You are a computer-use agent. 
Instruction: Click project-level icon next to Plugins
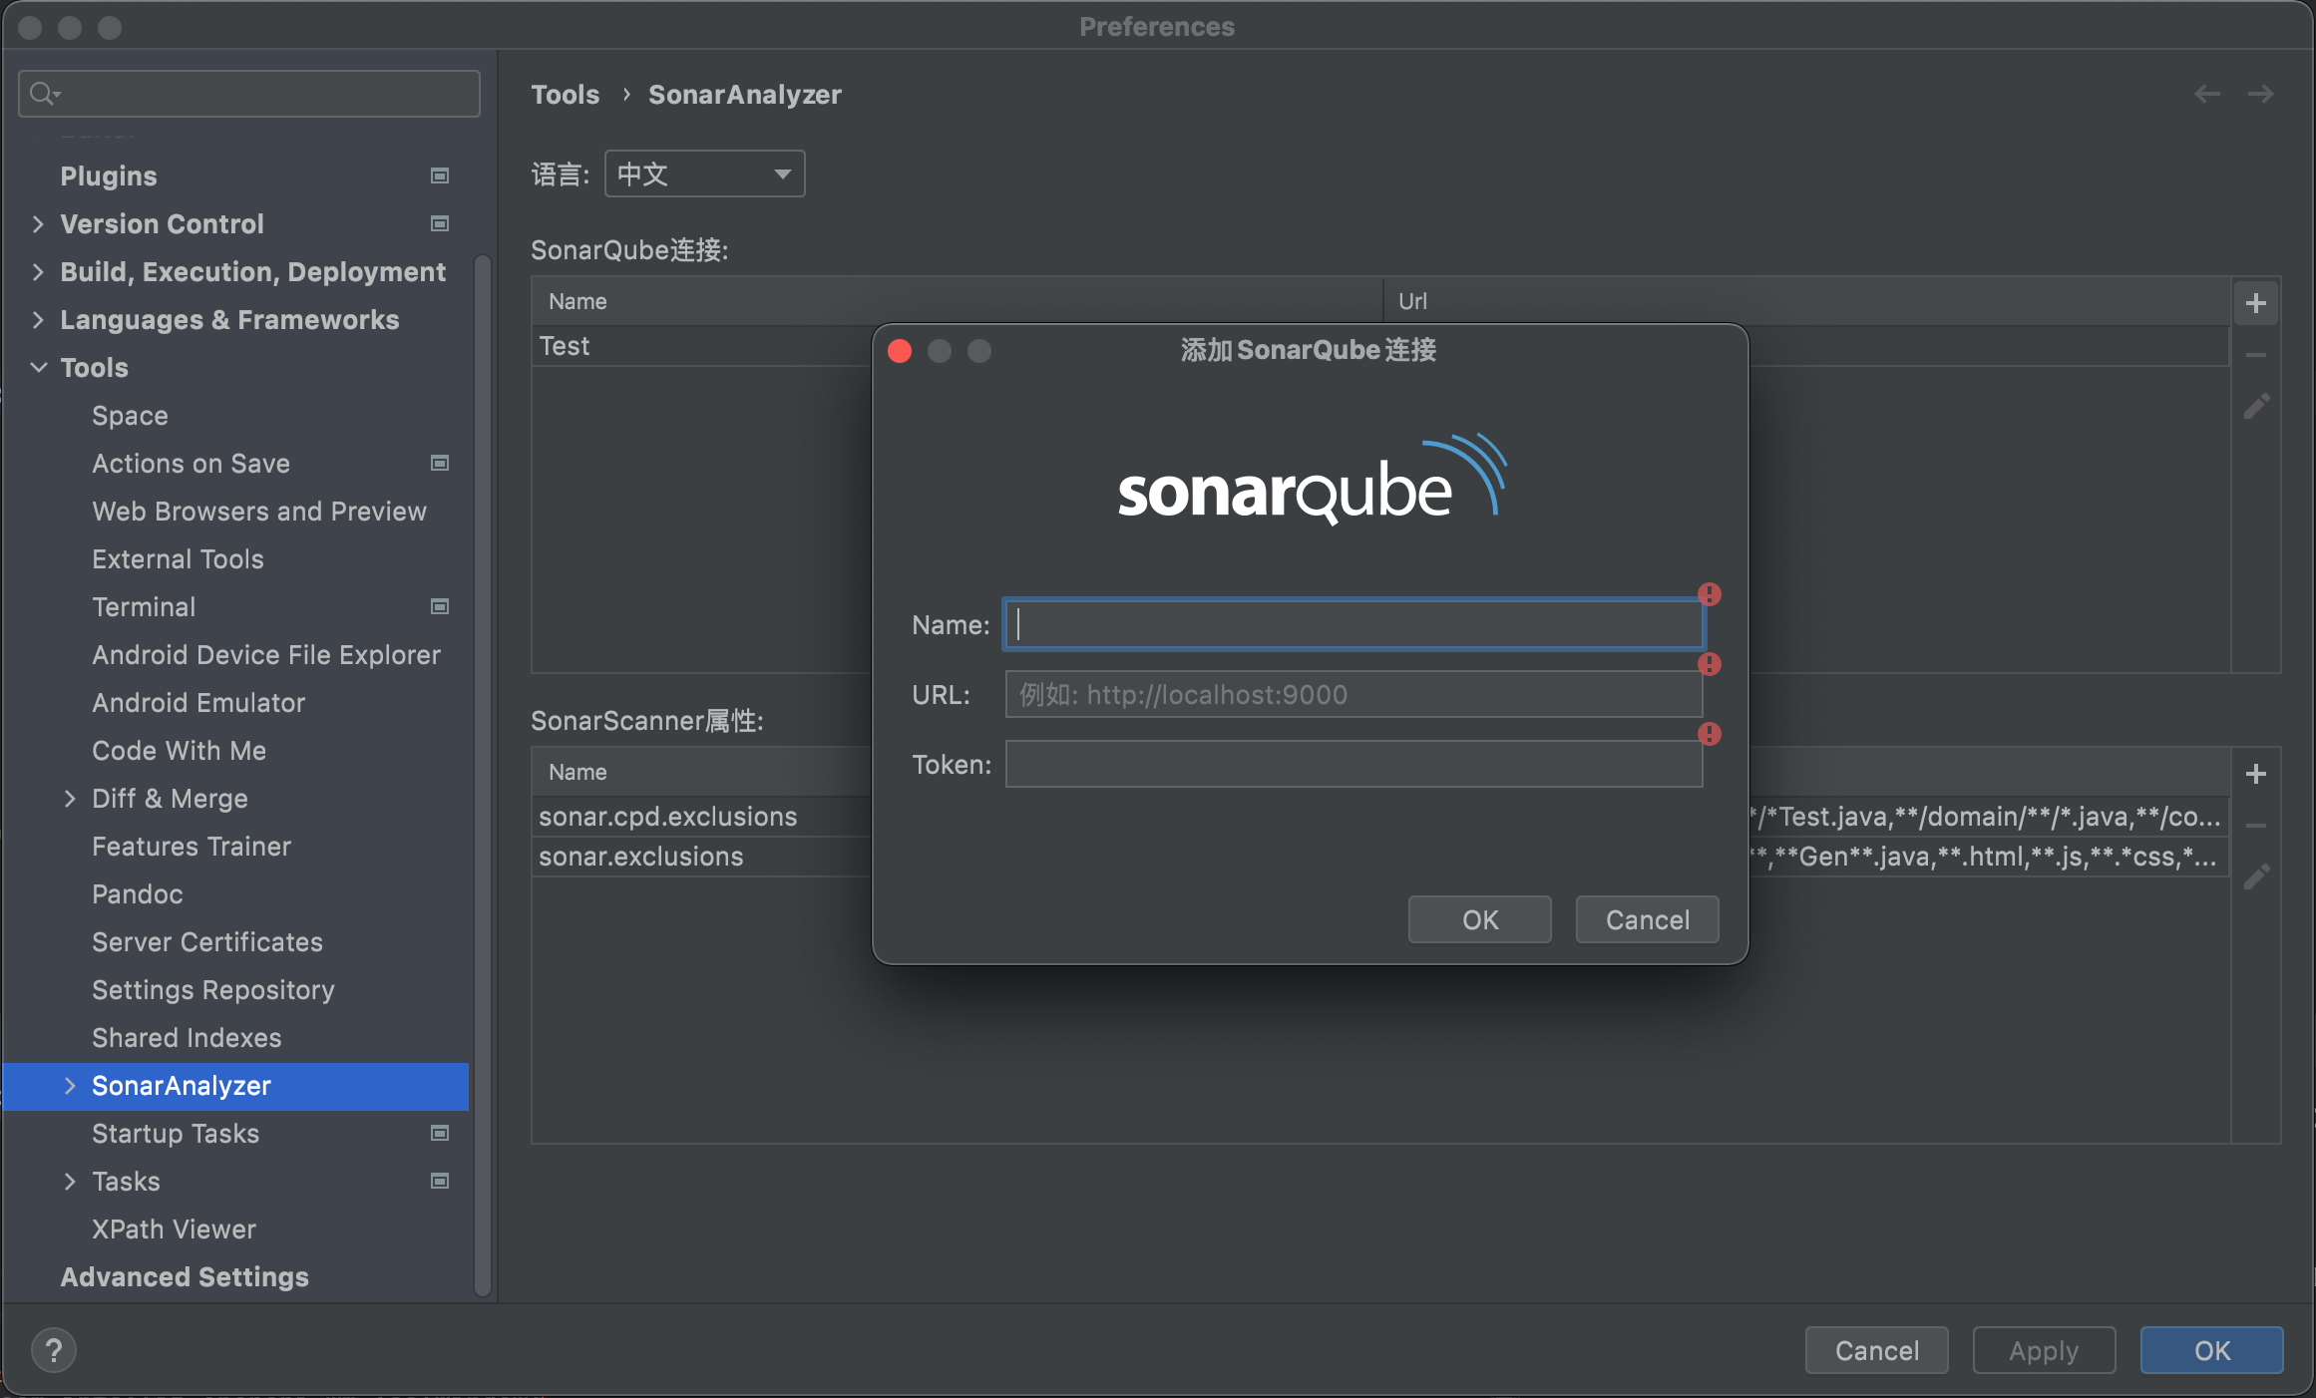pos(439,175)
